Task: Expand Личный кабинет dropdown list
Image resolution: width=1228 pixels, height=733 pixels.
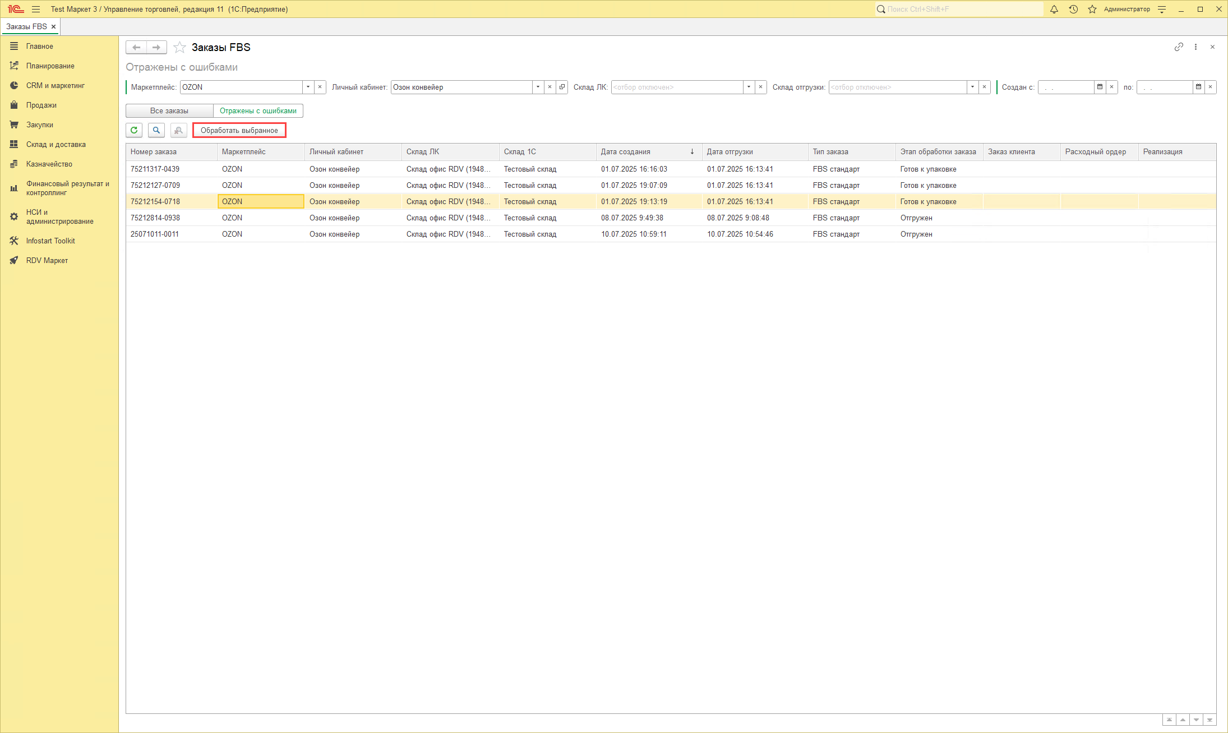Action: coord(538,87)
